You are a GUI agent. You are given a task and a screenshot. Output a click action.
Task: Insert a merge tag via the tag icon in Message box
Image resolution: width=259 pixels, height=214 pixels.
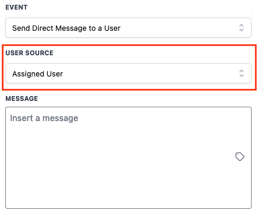point(240,157)
